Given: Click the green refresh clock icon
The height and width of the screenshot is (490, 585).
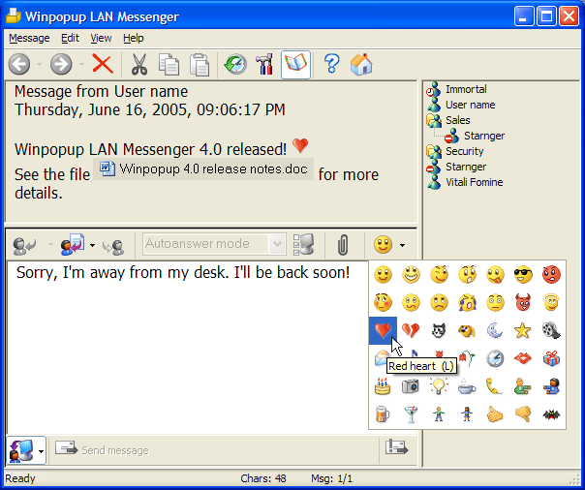Looking at the screenshot, I should point(235,65).
